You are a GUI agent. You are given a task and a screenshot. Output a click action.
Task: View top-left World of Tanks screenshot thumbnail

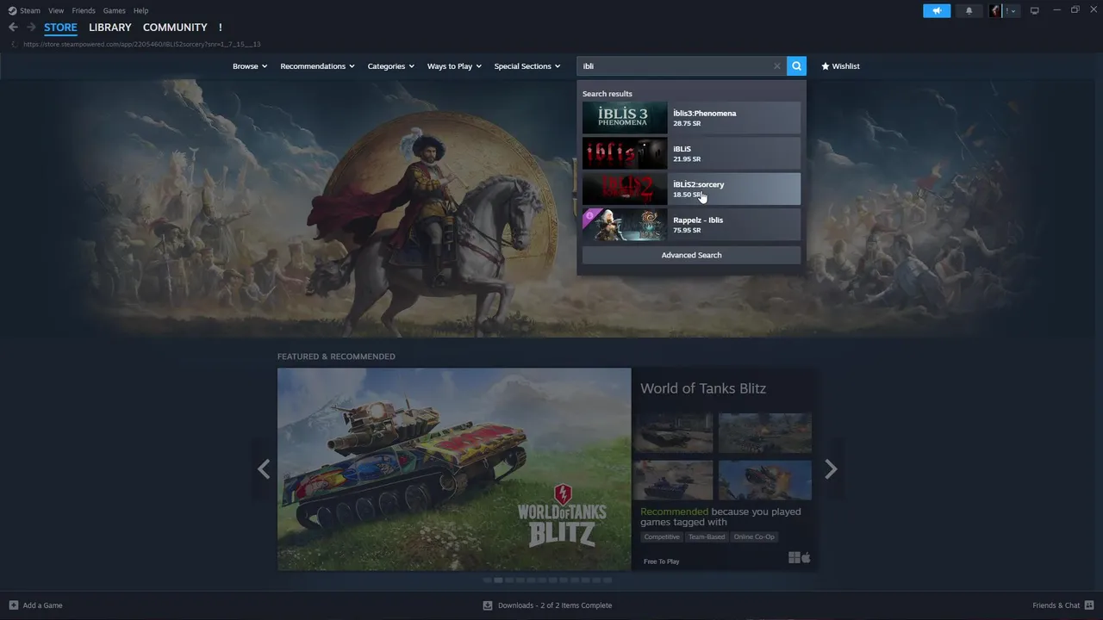pyautogui.click(x=673, y=432)
